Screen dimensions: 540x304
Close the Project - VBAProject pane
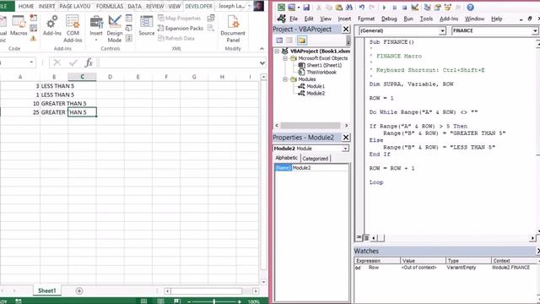click(x=346, y=30)
